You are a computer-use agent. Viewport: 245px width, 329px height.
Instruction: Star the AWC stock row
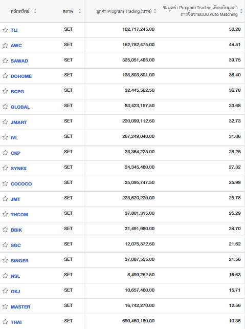[5, 45]
